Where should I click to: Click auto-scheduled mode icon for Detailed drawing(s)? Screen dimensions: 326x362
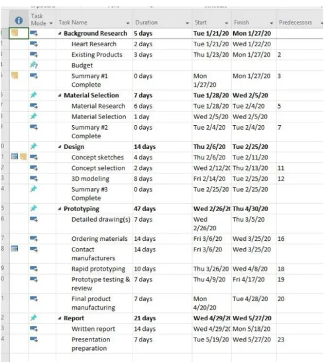(34, 219)
